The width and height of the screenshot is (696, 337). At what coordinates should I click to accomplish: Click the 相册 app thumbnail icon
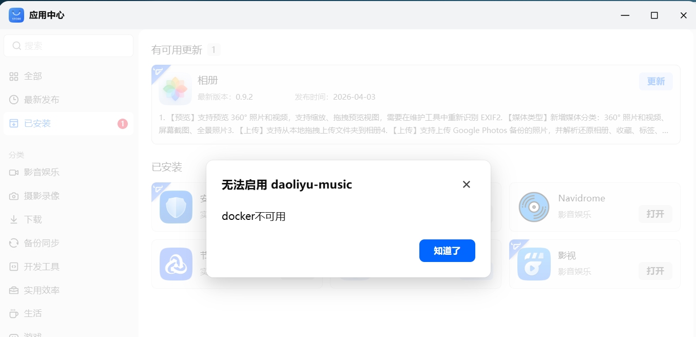click(175, 89)
